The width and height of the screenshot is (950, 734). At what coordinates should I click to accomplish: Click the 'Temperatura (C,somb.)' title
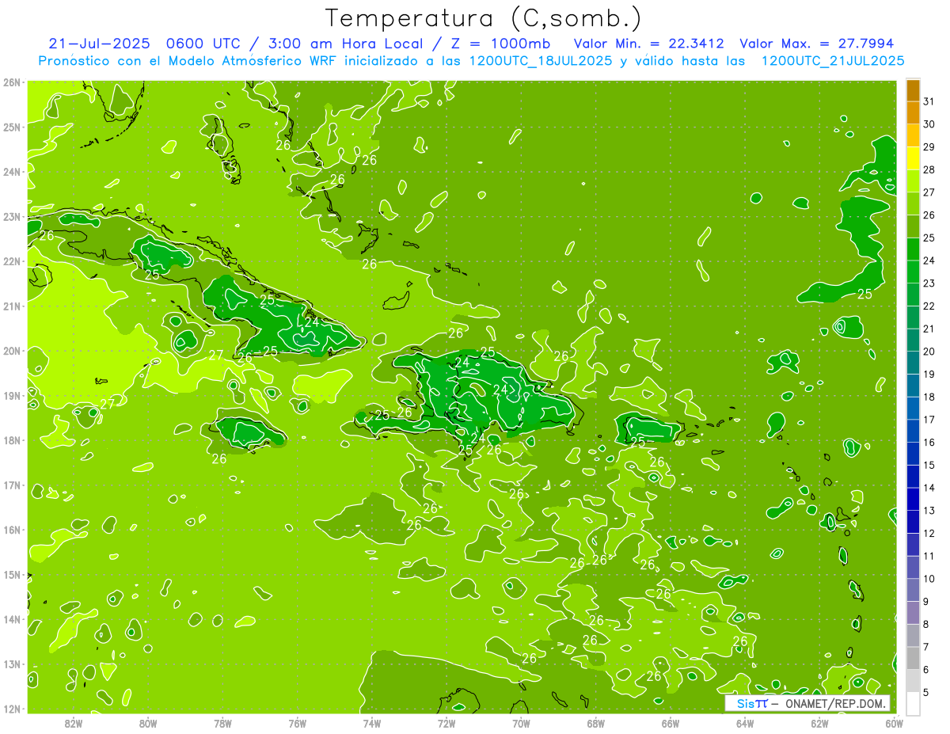pos(484,18)
